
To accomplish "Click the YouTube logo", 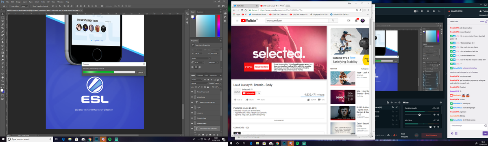I will point(249,20).
